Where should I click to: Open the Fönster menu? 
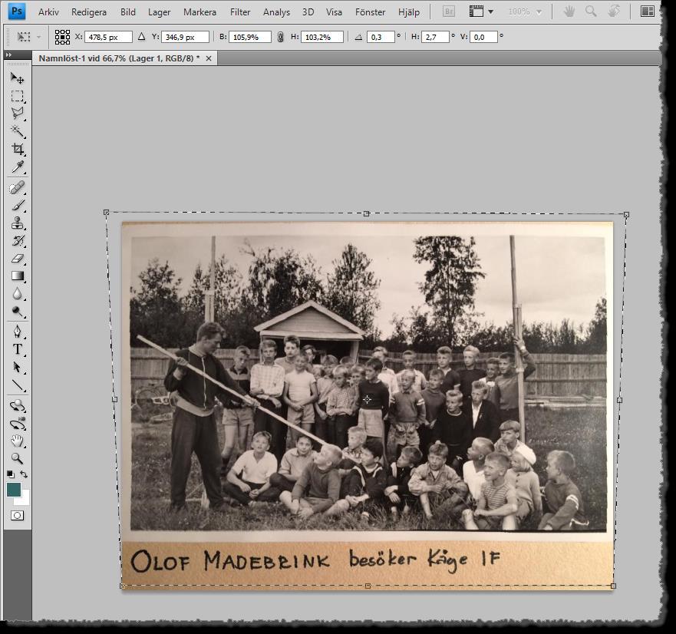(370, 12)
